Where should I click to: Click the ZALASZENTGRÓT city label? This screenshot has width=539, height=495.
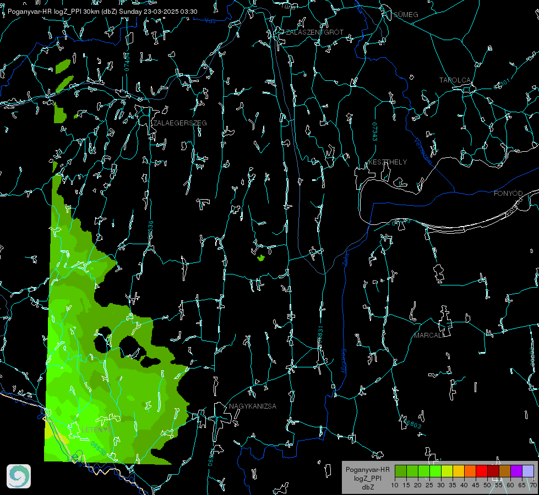tap(314, 32)
